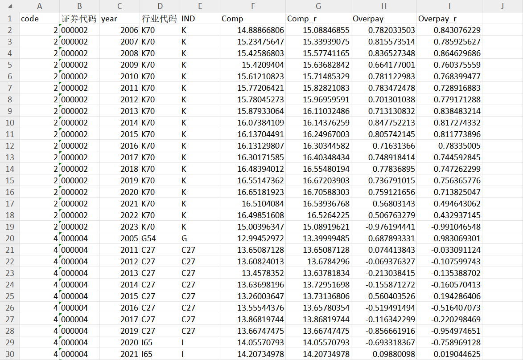The height and width of the screenshot is (360, 523).
Task: Click the 'Comp_r' header cell
Action: click(x=318, y=19)
